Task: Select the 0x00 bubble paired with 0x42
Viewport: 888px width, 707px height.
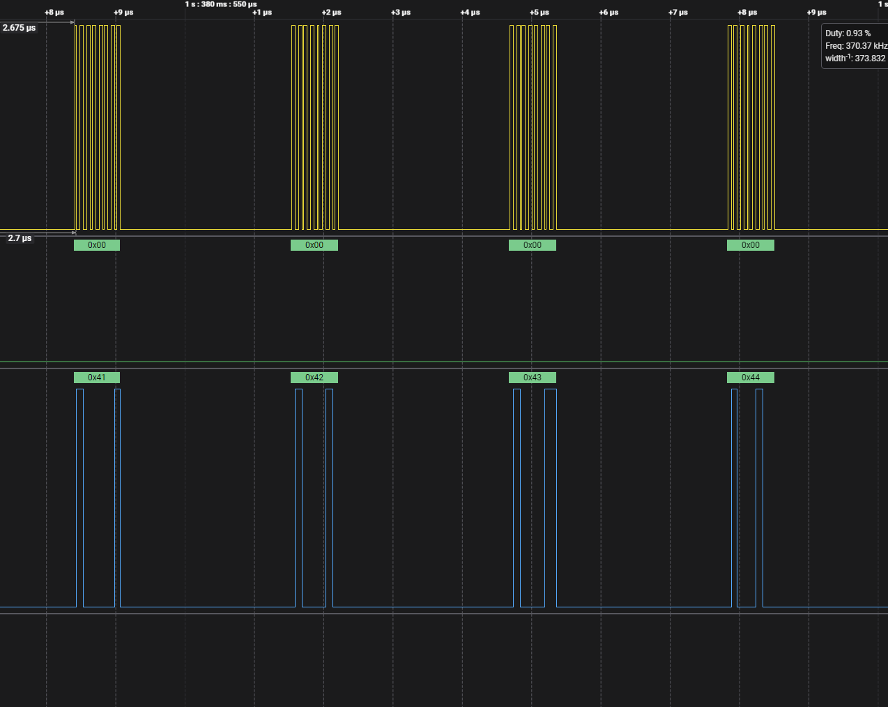Action: [x=314, y=245]
